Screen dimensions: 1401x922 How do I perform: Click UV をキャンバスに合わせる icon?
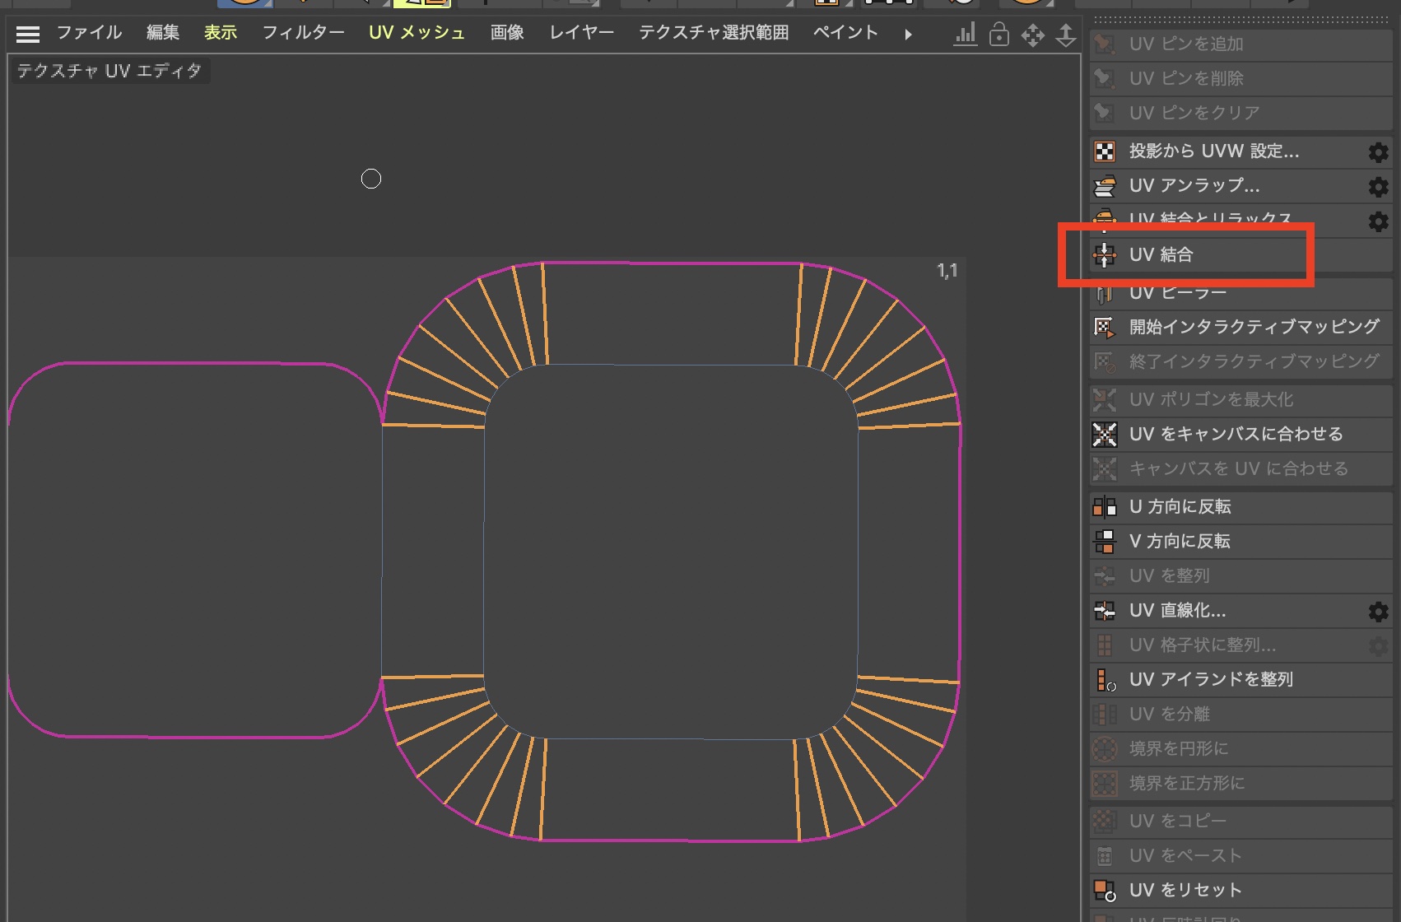point(1104,434)
